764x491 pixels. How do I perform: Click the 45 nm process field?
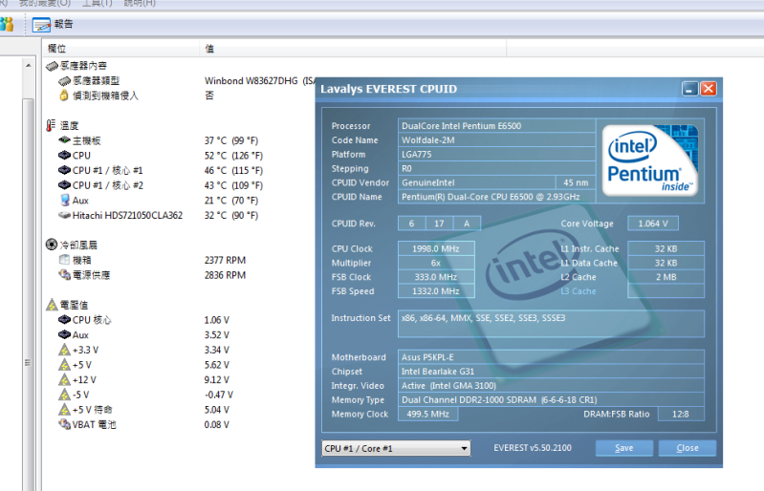tap(576, 182)
